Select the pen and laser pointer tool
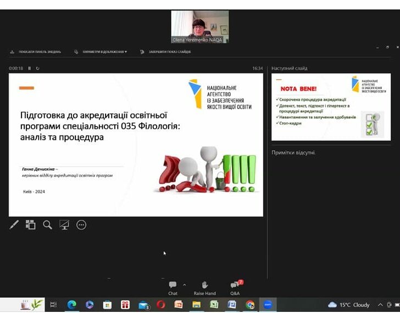 pyautogui.click(x=14, y=224)
